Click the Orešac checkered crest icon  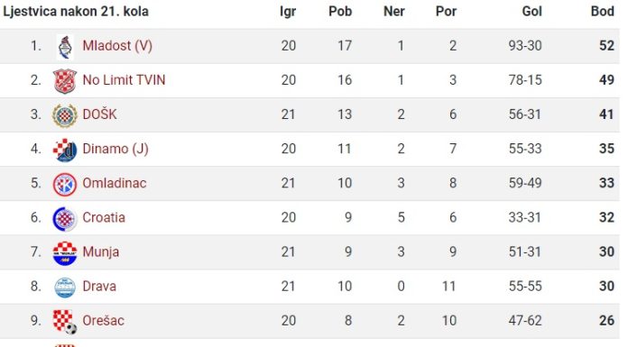click(x=65, y=322)
